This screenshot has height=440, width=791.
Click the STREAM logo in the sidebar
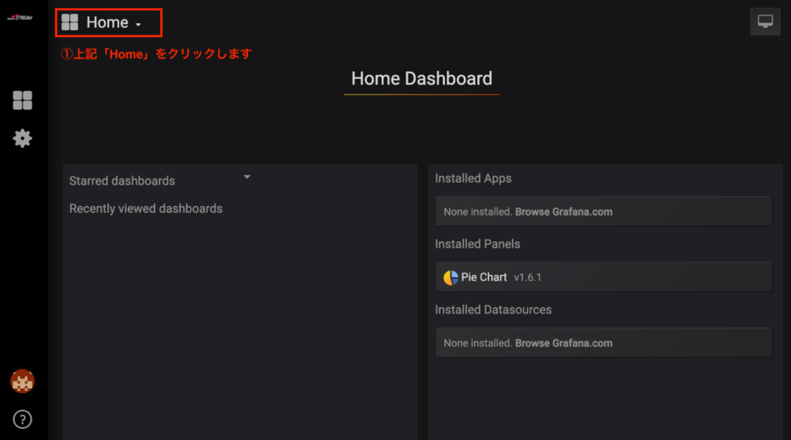(20, 17)
